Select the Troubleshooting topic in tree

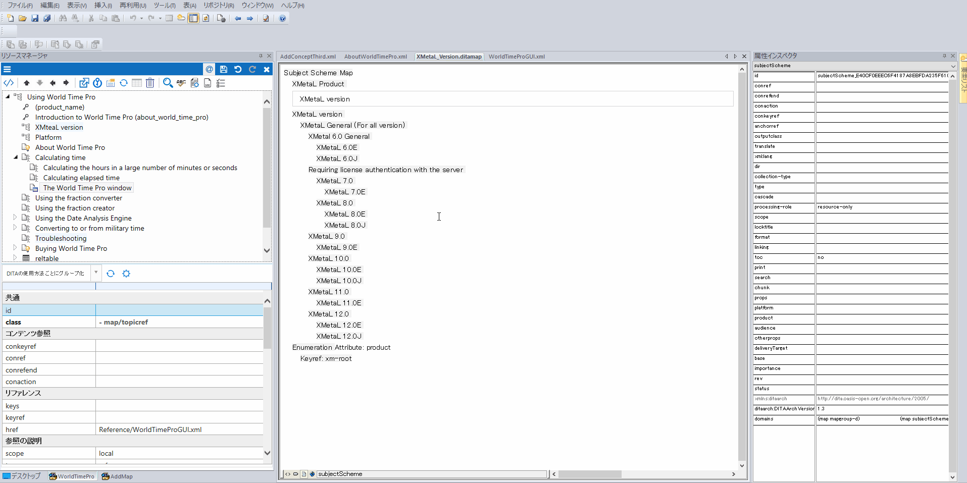tap(61, 238)
